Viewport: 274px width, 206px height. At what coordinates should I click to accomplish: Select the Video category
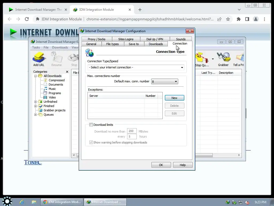52,97
